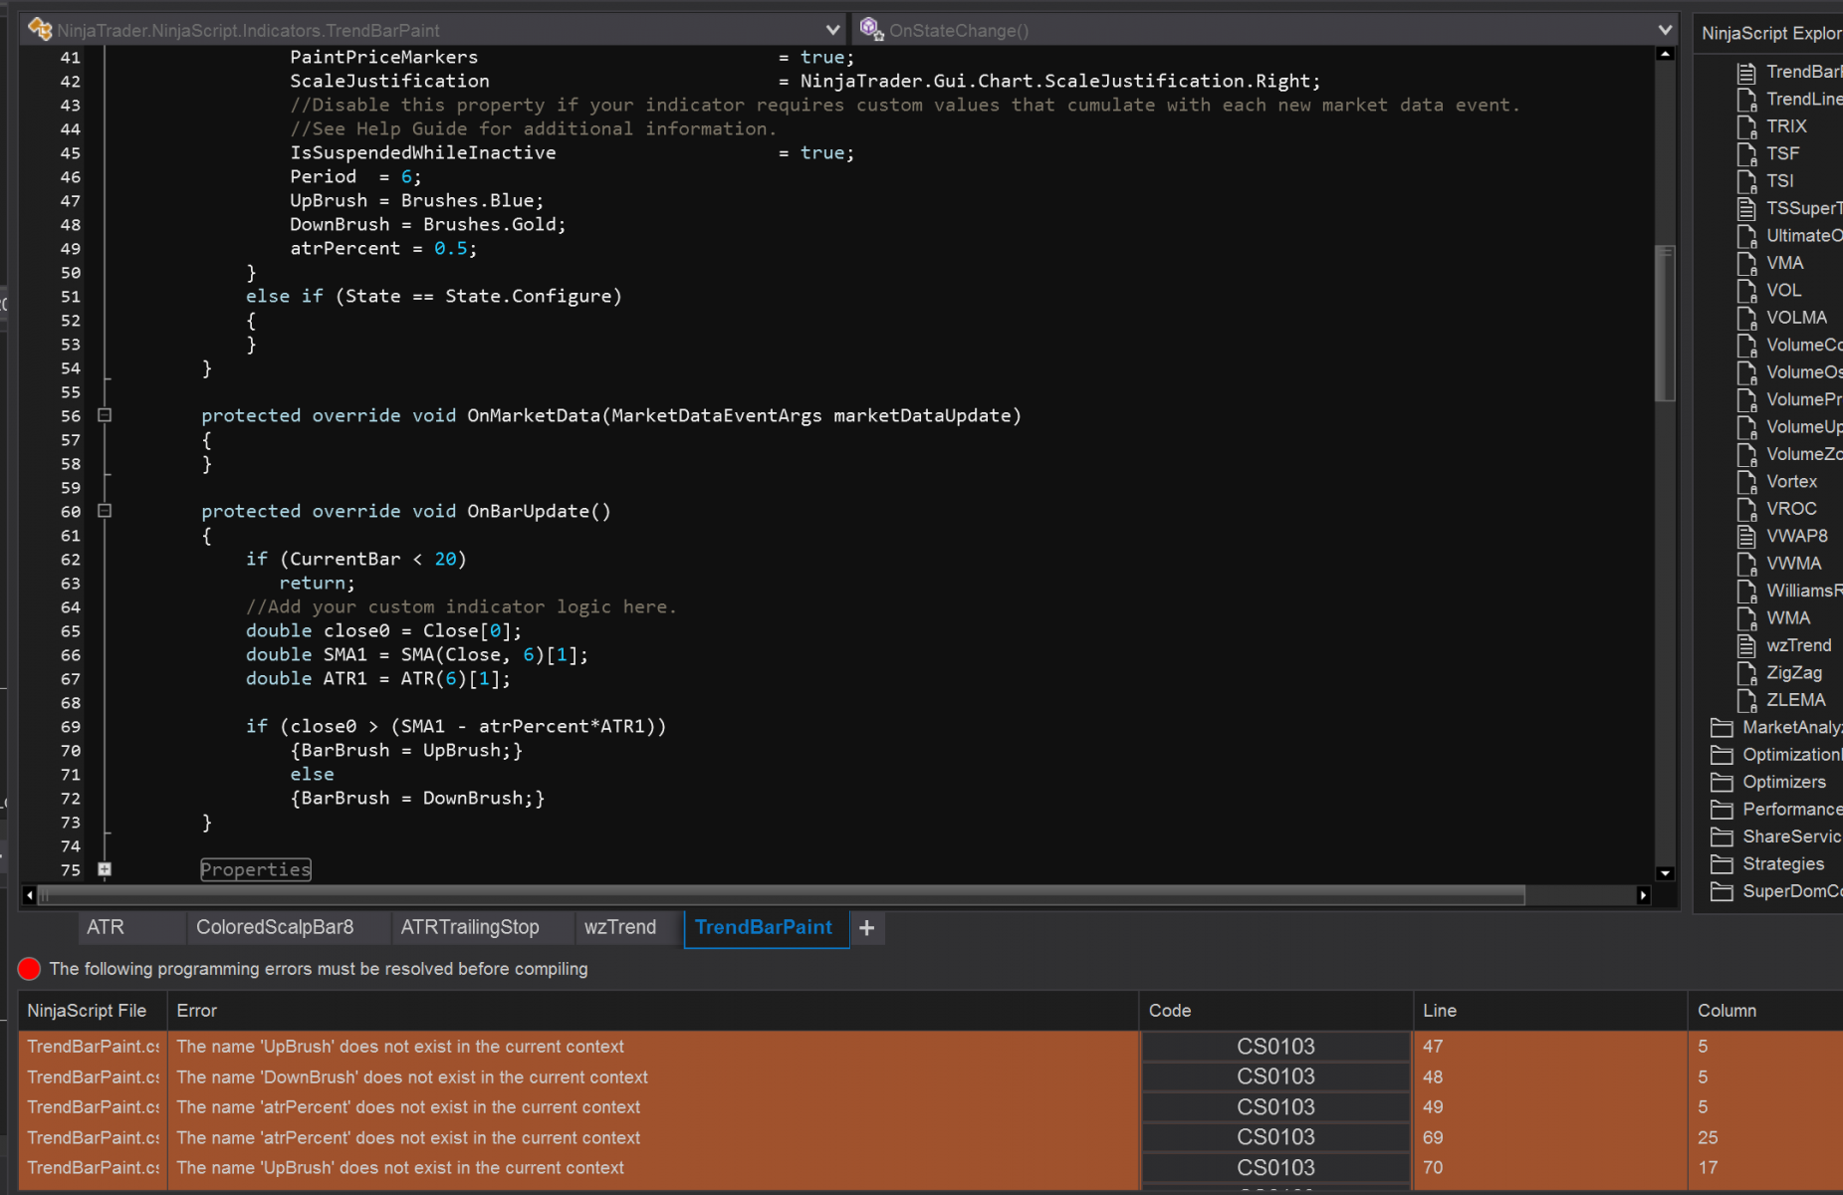Open the TRIX indicator file icon
The height and width of the screenshot is (1195, 1843).
[1746, 126]
